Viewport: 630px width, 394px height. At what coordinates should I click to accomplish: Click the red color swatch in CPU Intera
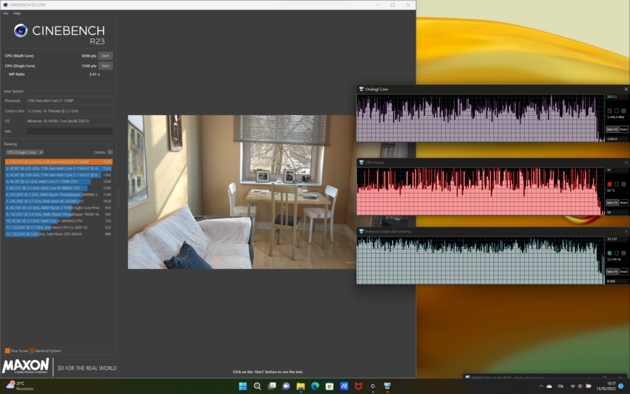[610, 184]
